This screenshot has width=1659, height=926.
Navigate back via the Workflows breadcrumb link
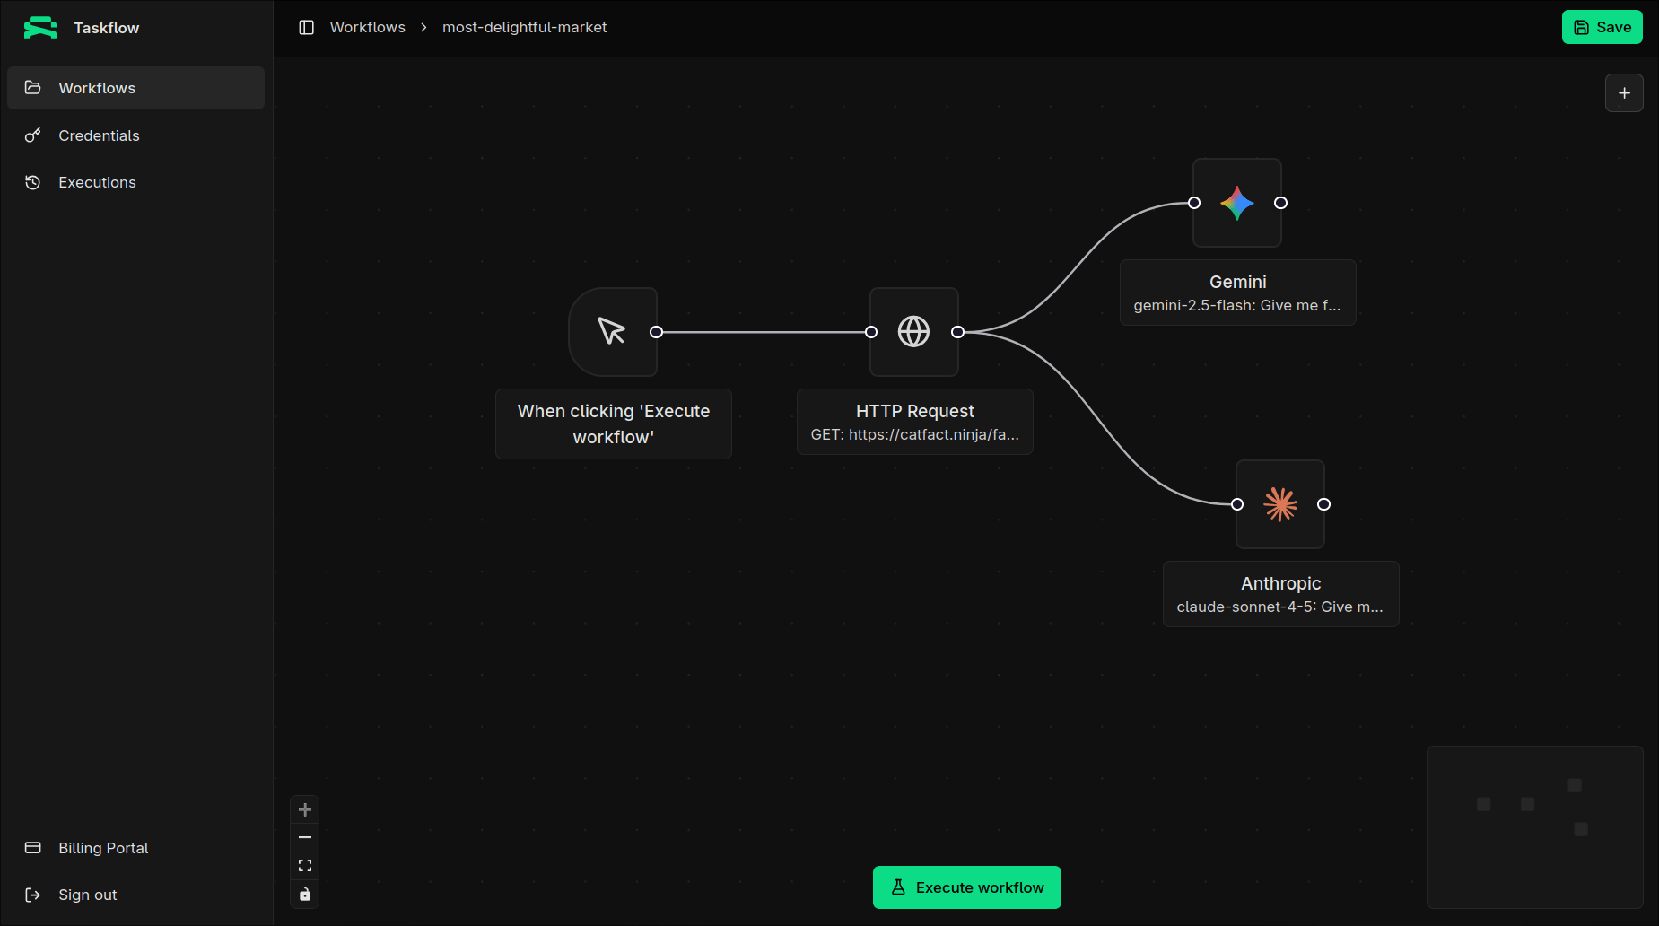367,27
